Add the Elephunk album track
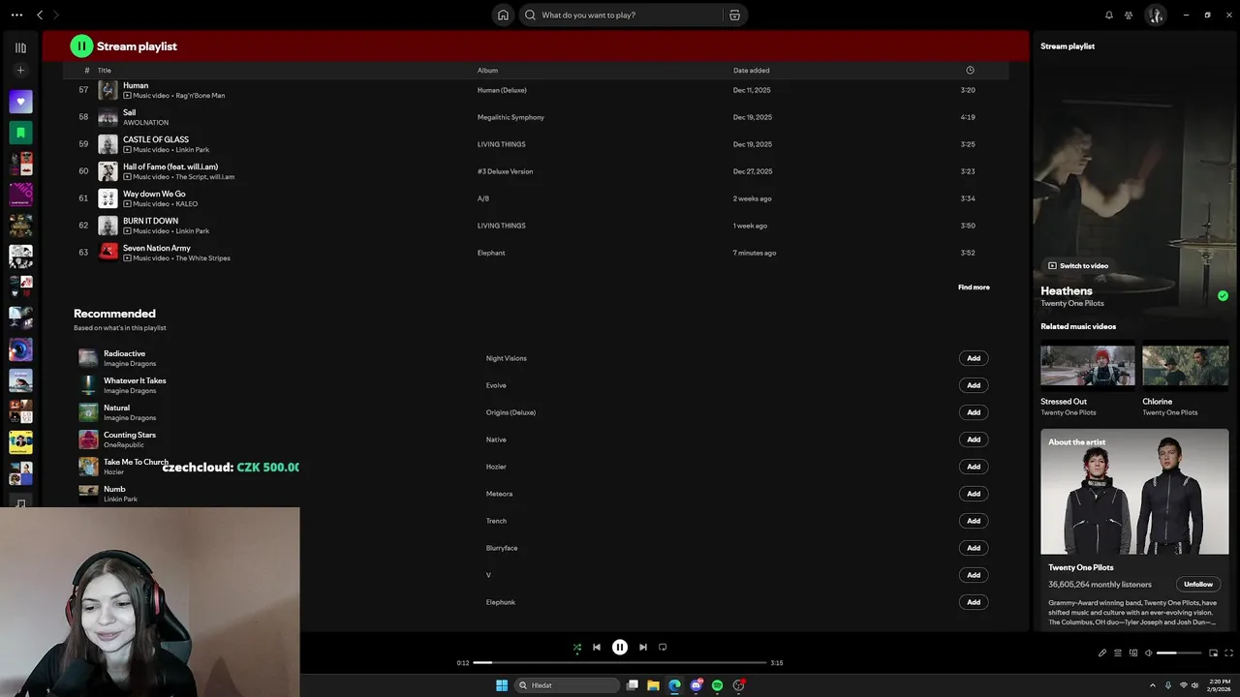 974,602
